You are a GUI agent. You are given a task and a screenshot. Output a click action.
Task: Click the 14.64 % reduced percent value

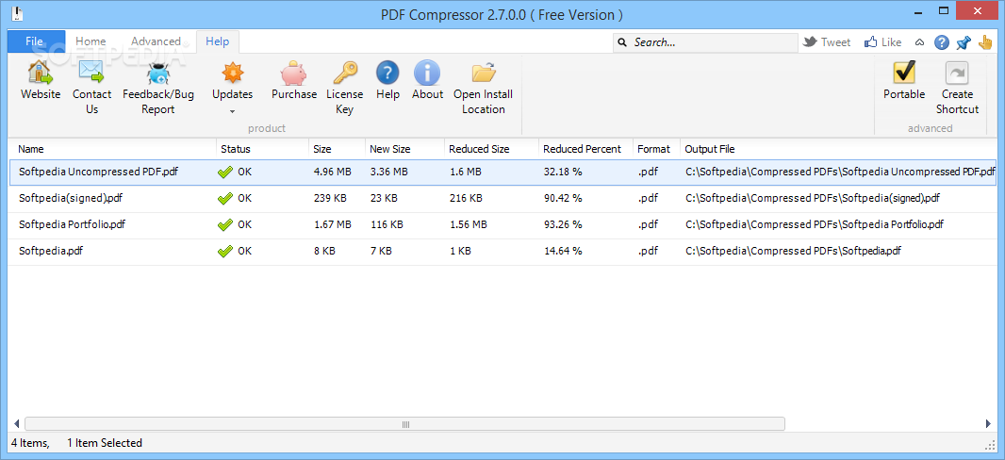tap(563, 251)
